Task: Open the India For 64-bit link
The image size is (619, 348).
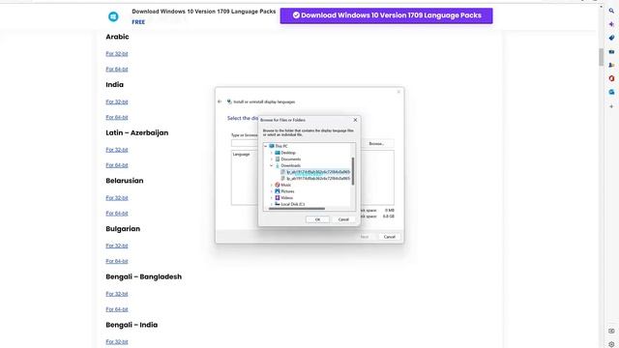Action: coord(117,117)
